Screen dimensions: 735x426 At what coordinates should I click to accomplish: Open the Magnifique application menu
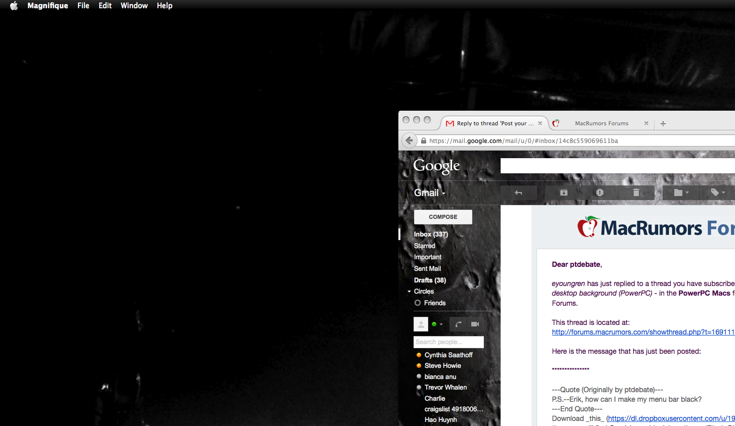pyautogui.click(x=48, y=6)
